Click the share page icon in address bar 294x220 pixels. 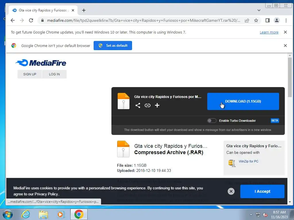pyautogui.click(x=247, y=20)
